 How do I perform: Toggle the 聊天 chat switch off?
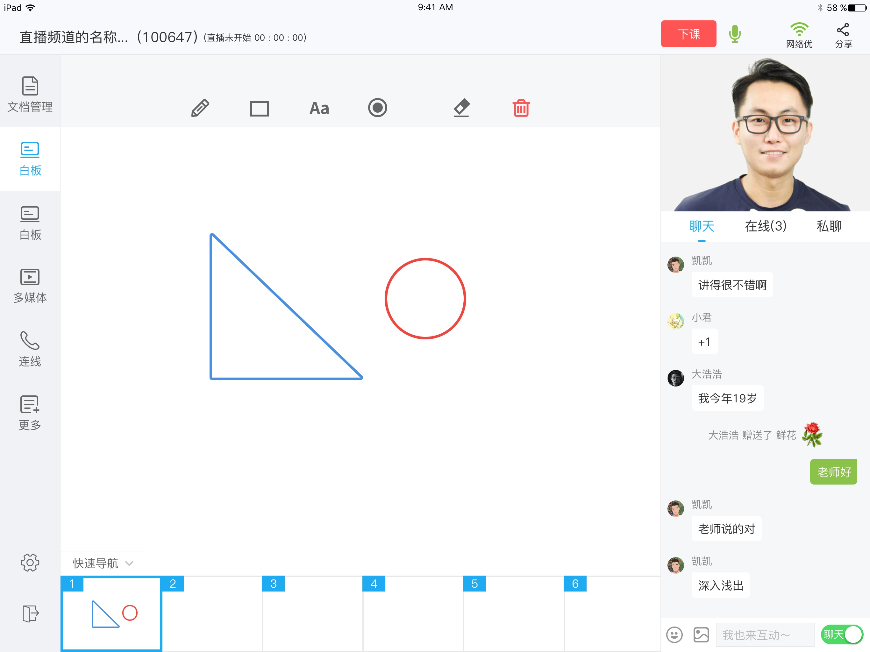842,634
